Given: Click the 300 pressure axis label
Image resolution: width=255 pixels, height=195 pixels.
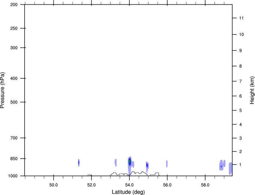Looking at the screenshot, I should click(x=14, y=48).
